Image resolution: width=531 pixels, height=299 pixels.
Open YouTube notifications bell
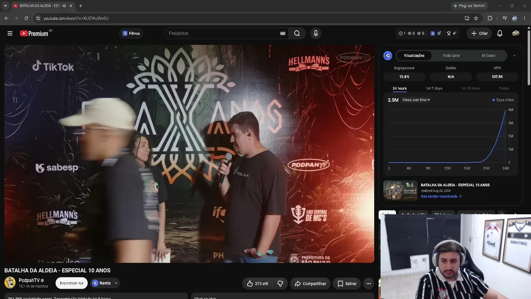click(x=500, y=33)
